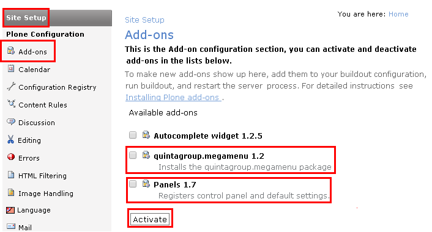Click the Site Setup sidebar header

click(26, 18)
